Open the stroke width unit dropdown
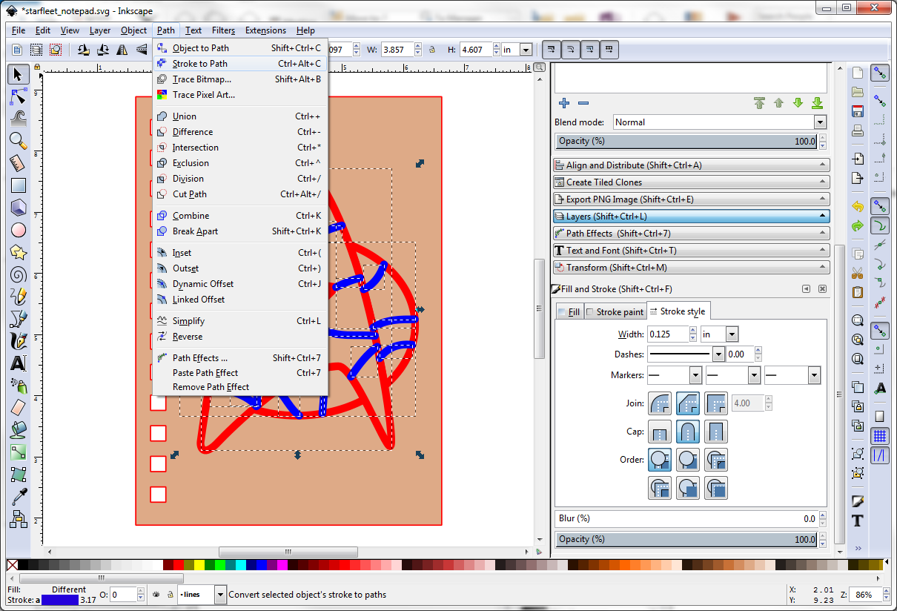Screen dimensions: 897x611 tap(720, 334)
